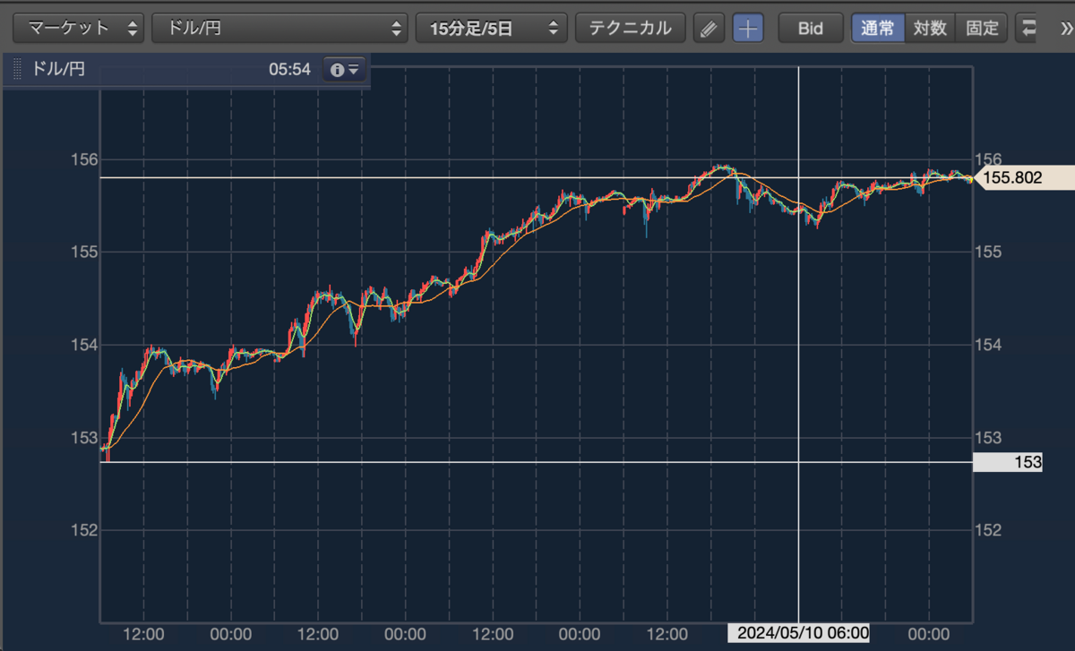Select the 対数 logarithmic scale mode
This screenshot has height=651, width=1075.
point(930,28)
